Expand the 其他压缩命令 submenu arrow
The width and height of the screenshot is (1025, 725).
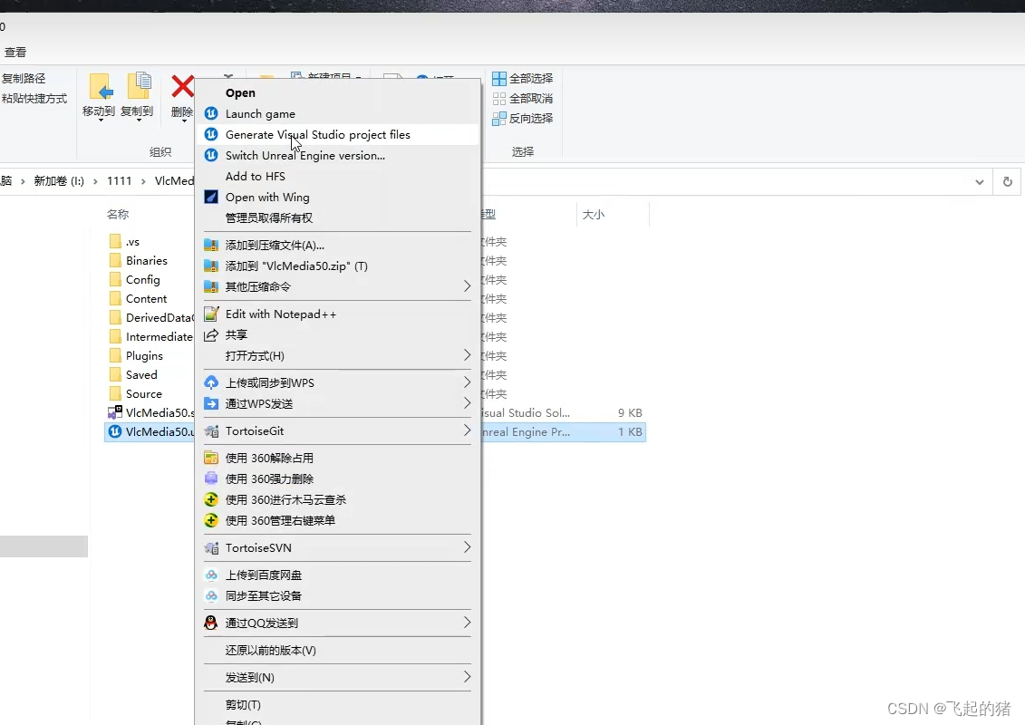tap(467, 286)
